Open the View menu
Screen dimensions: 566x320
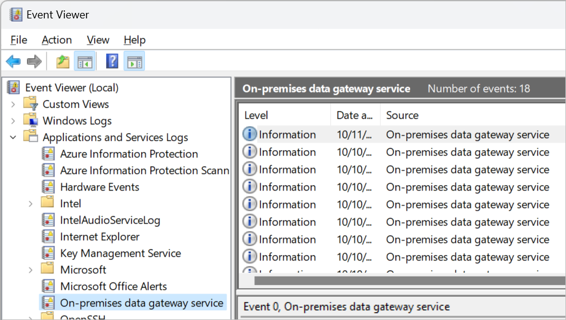tap(98, 40)
